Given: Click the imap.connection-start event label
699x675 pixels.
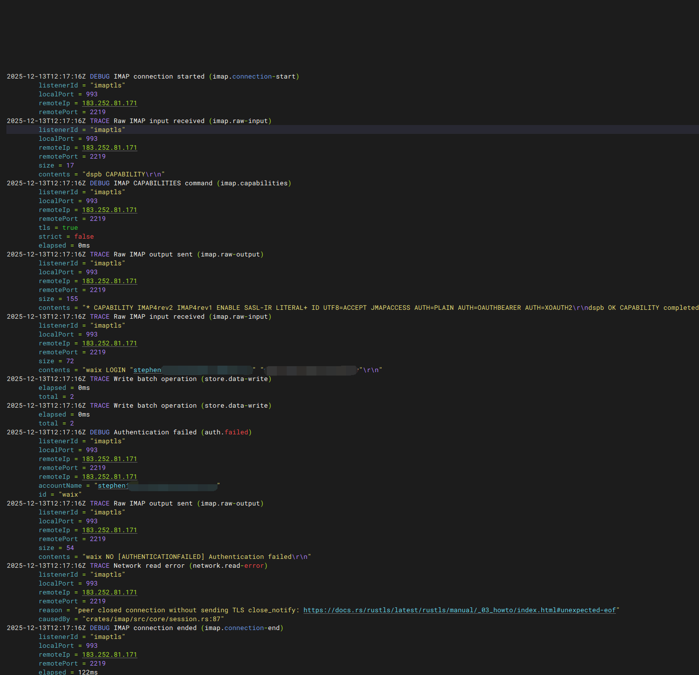Looking at the screenshot, I should (x=255, y=76).
